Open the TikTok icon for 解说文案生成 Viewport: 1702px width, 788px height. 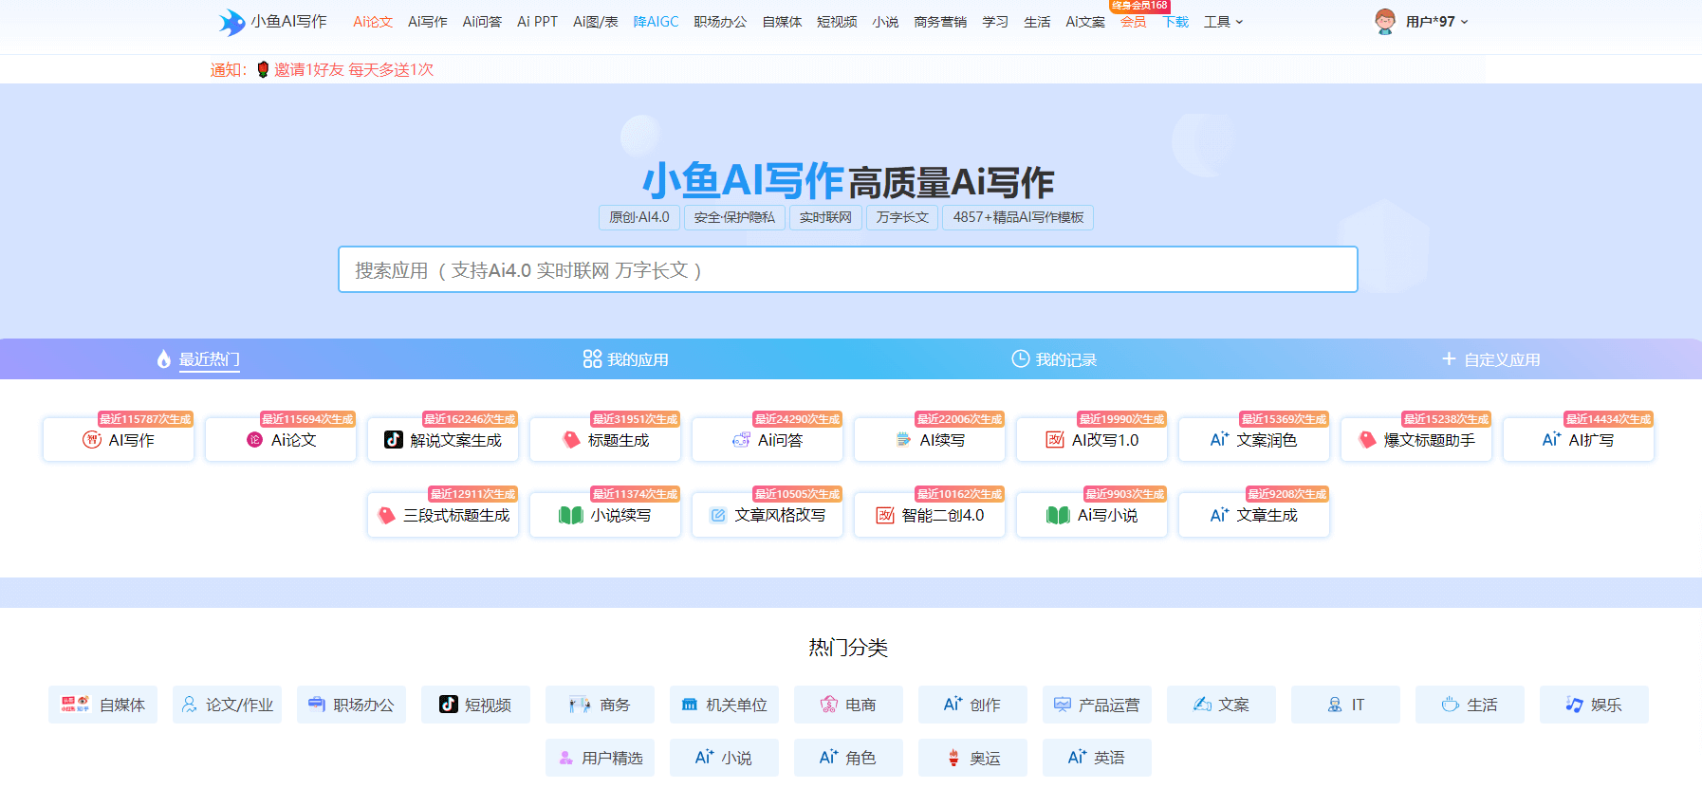393,440
